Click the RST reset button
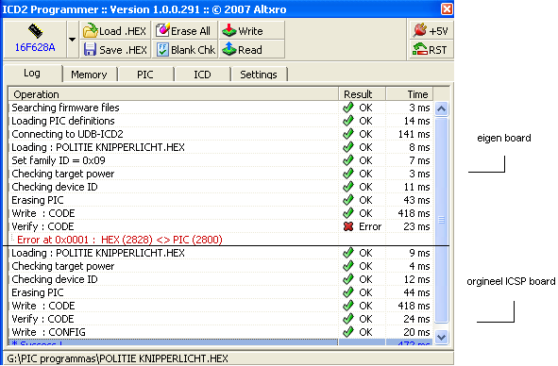 (431, 49)
